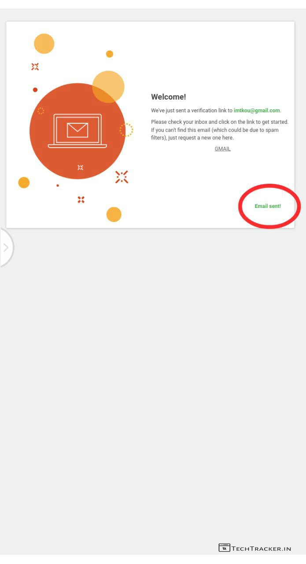The height and width of the screenshot is (564, 306).
Task: Click the pale yellow circle overlapping orange circle
Action: [x=108, y=87]
